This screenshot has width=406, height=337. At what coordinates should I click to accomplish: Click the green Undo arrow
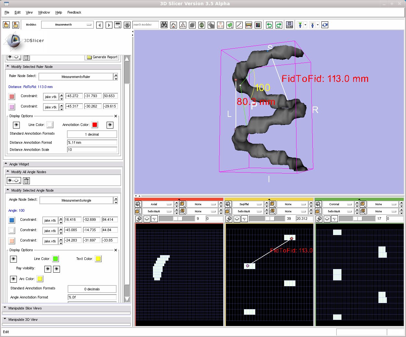[x=269, y=25]
